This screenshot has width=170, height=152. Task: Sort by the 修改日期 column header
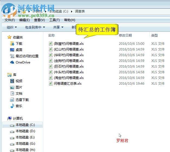[125, 35]
